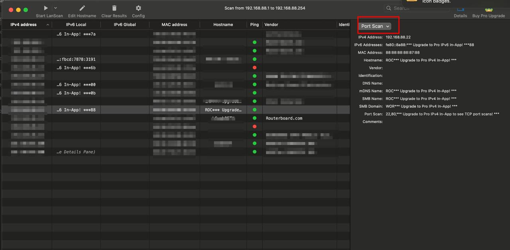Click the Vendor column header
Image resolution: width=510 pixels, height=250 pixels.
point(271,25)
